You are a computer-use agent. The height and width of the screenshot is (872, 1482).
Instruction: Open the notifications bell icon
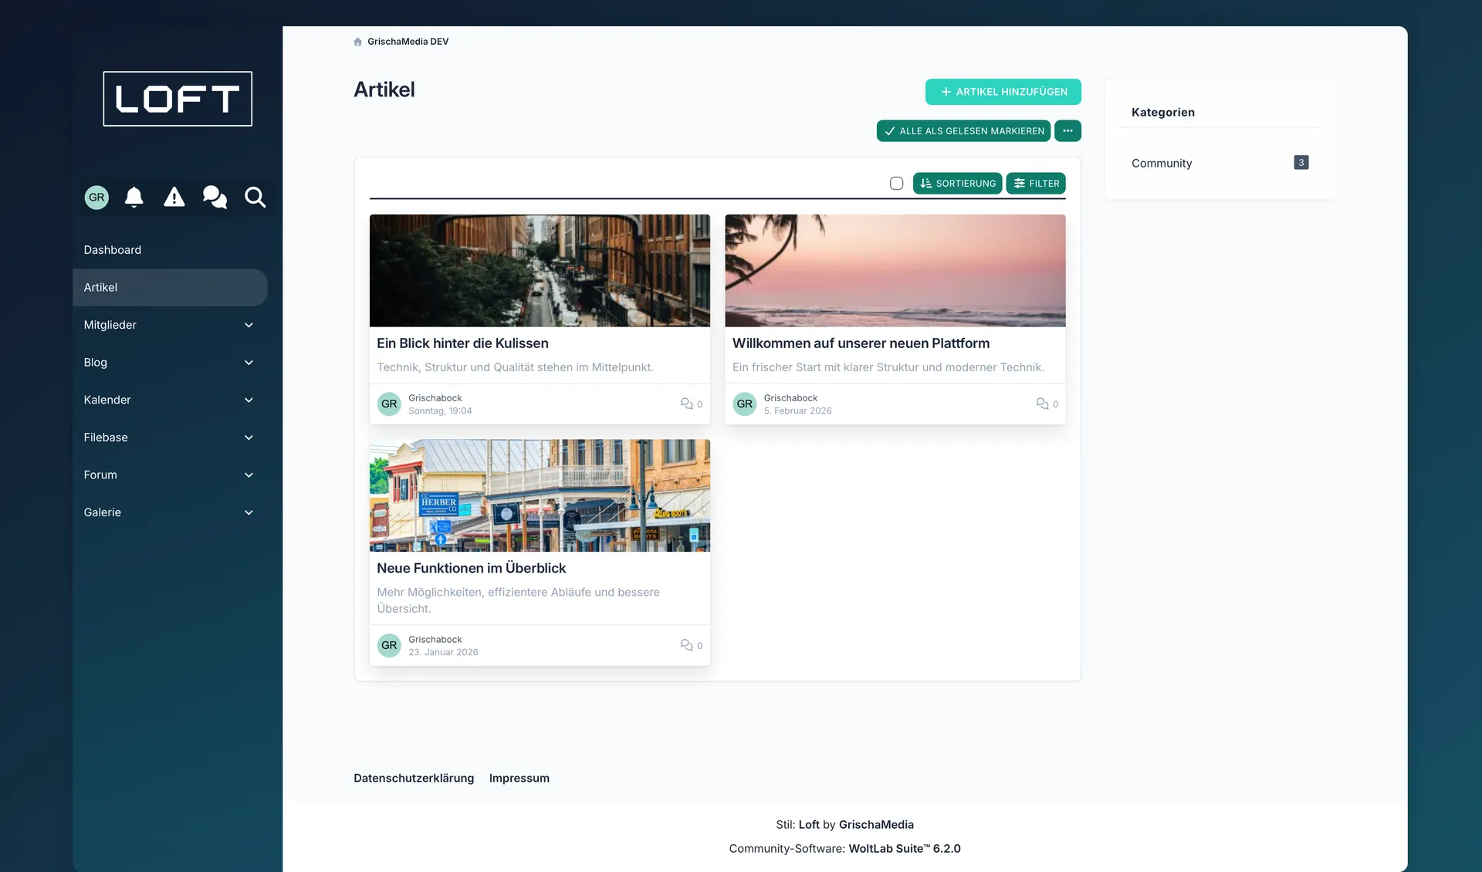(x=134, y=198)
